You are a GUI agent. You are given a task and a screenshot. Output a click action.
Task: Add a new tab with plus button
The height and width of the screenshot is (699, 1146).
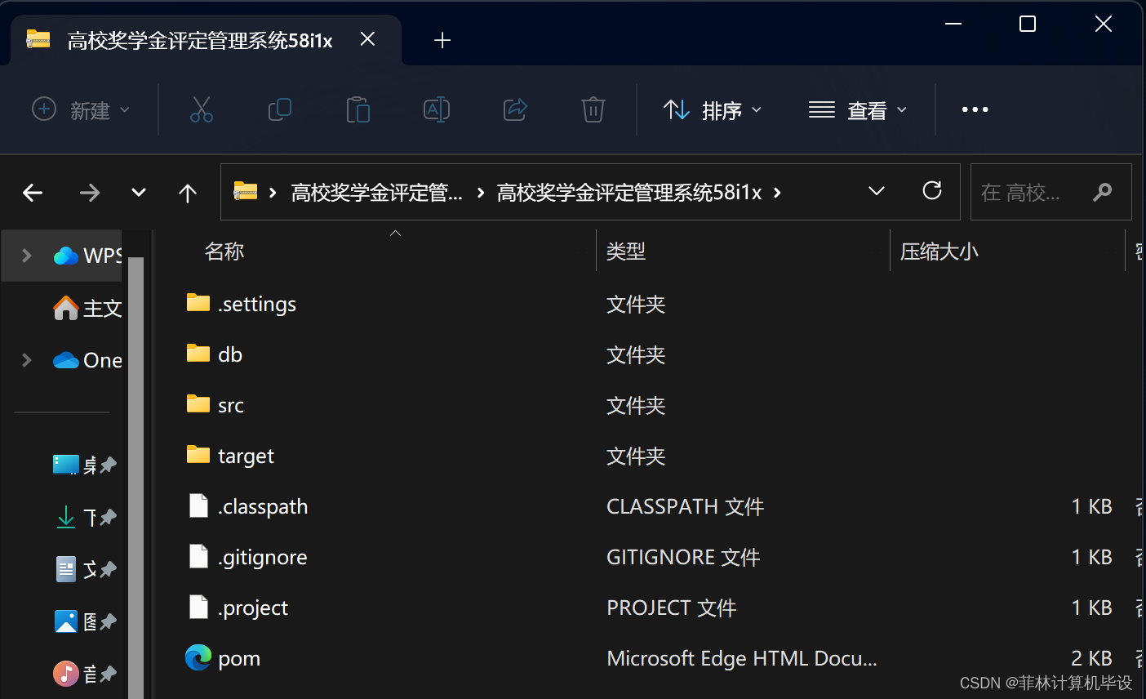point(442,40)
